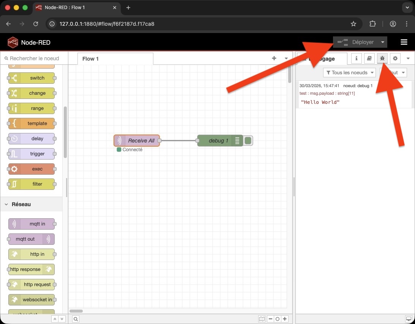Collapse palette categories using bottom-left arrows
This screenshot has height=324, width=415.
pyautogui.click(x=54, y=319)
